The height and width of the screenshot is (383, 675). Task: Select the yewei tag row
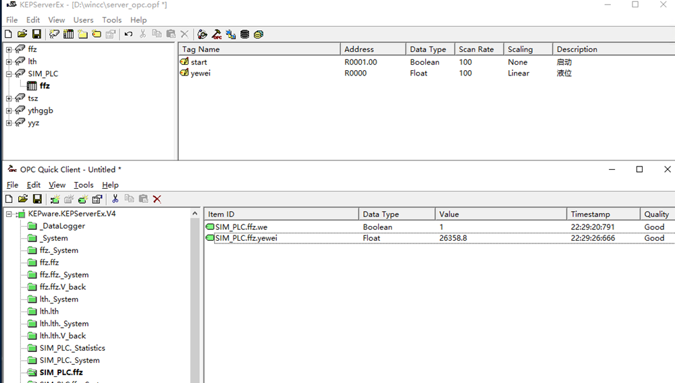point(200,73)
